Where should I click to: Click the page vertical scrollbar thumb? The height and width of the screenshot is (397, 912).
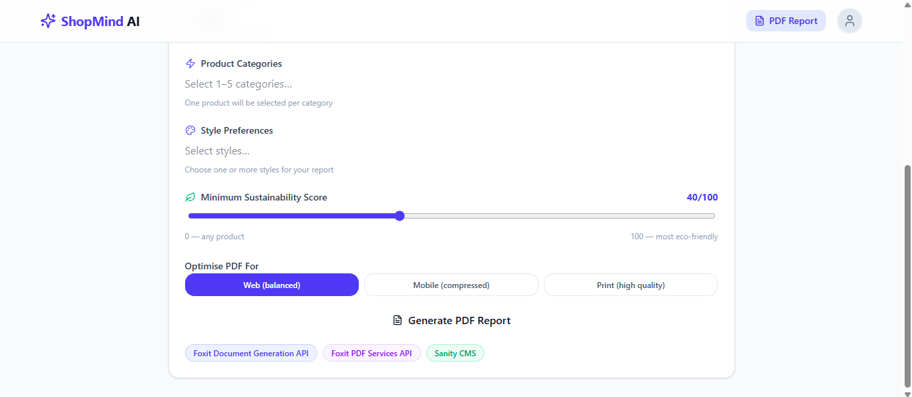pos(907,275)
